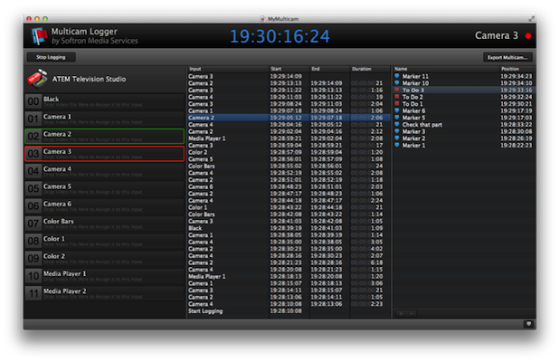Click the red flag icon beside To Do 2

click(x=397, y=97)
